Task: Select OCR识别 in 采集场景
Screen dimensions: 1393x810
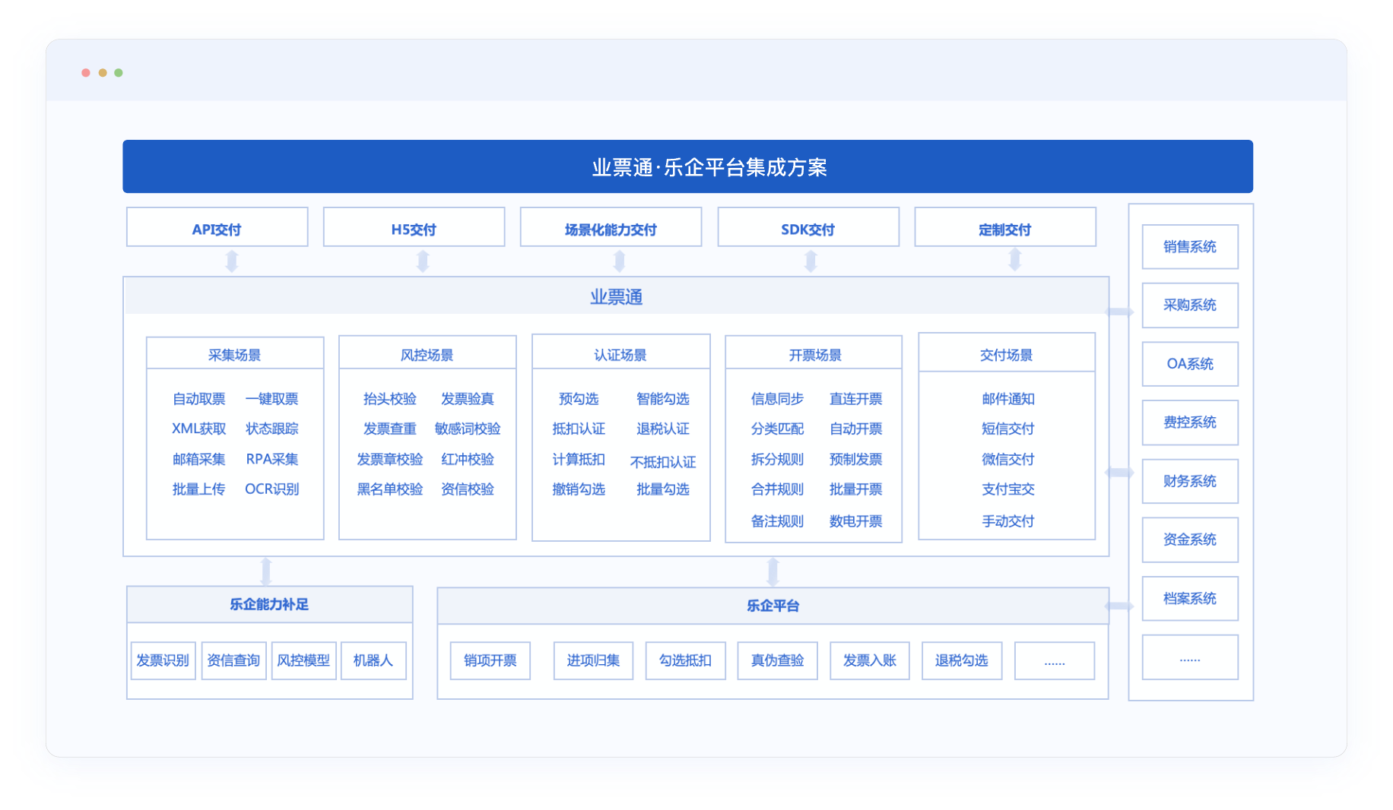Action: [271, 489]
